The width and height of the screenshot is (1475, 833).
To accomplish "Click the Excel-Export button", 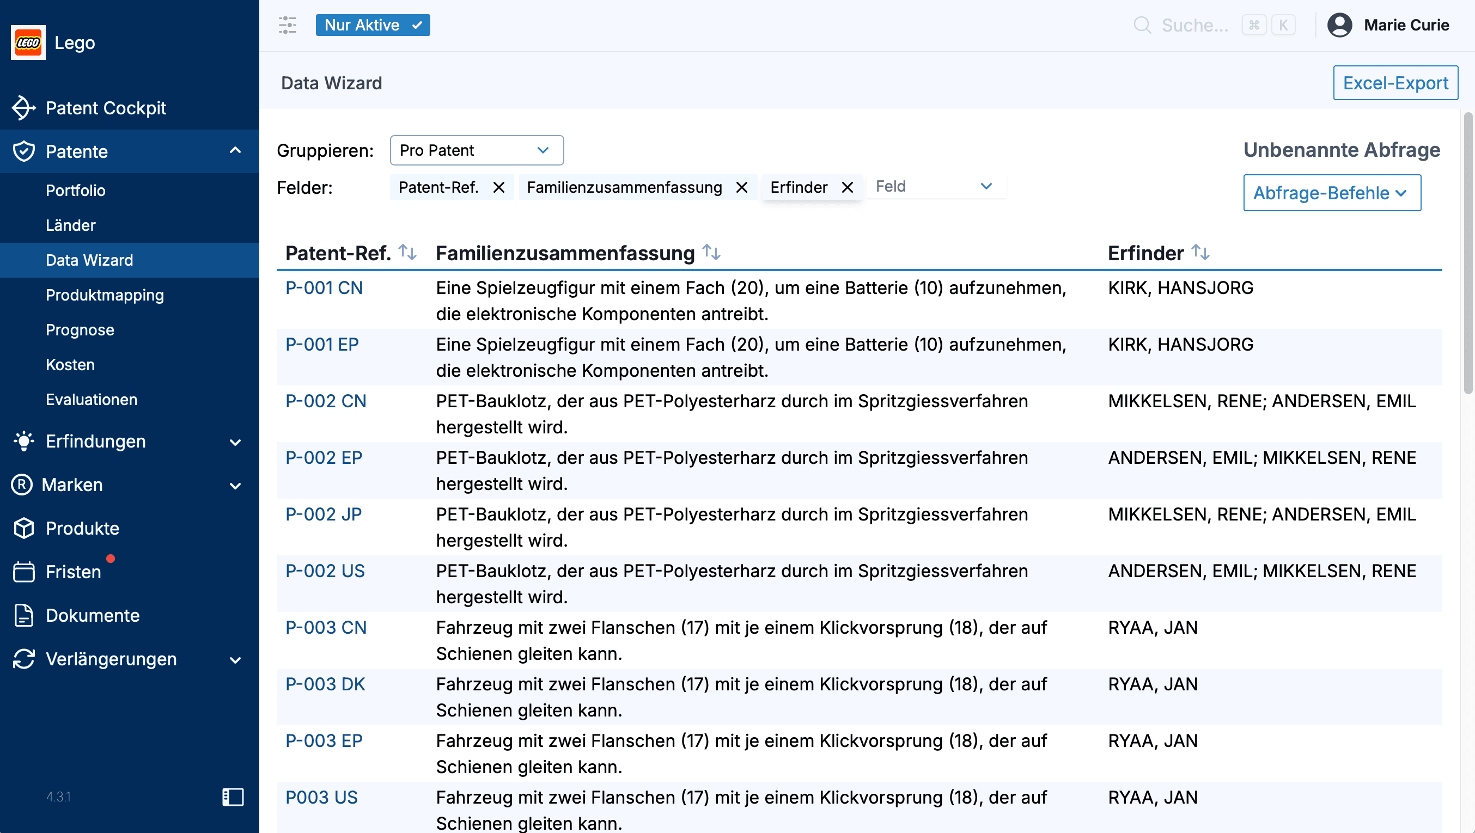I will coord(1395,83).
